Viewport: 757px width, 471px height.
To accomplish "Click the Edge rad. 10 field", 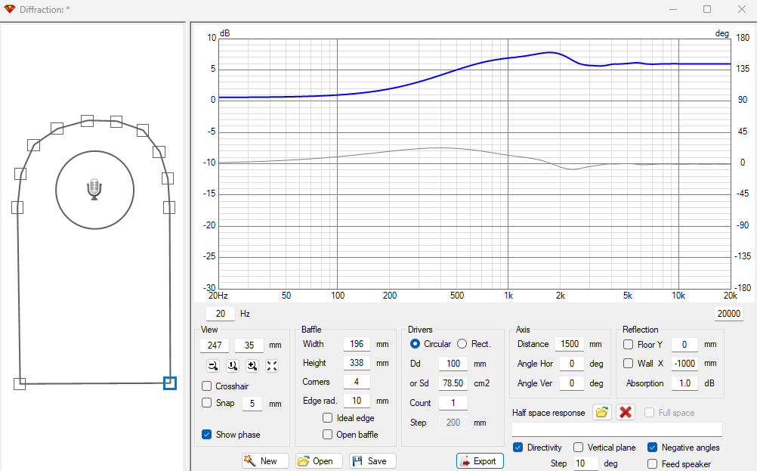I will point(357,401).
